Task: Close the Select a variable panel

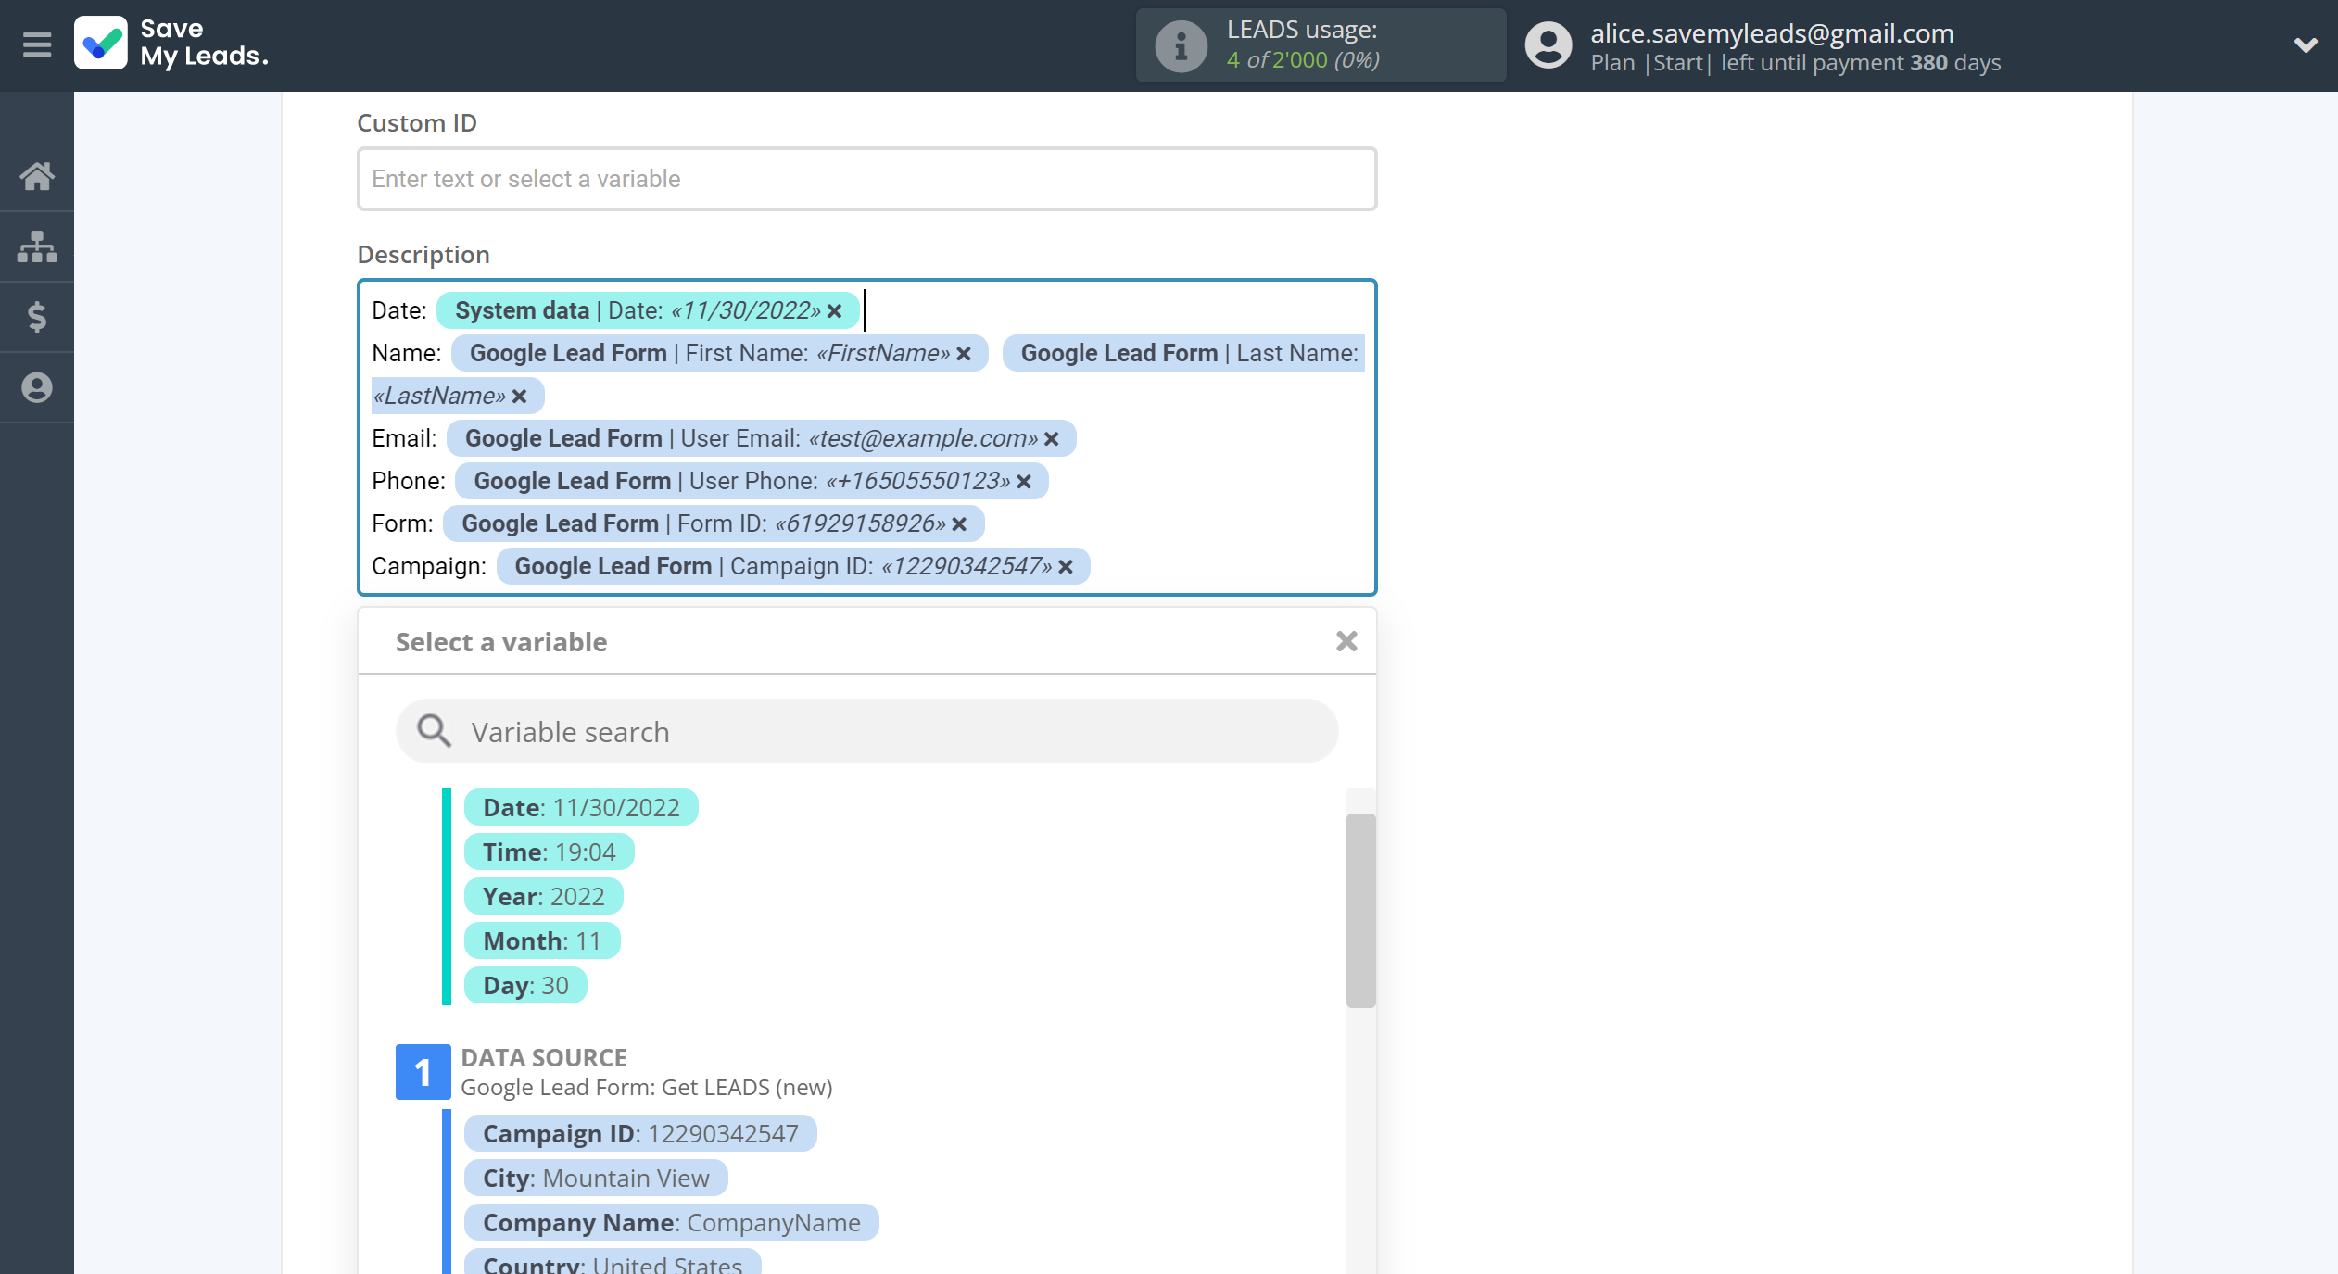Action: 1346,641
